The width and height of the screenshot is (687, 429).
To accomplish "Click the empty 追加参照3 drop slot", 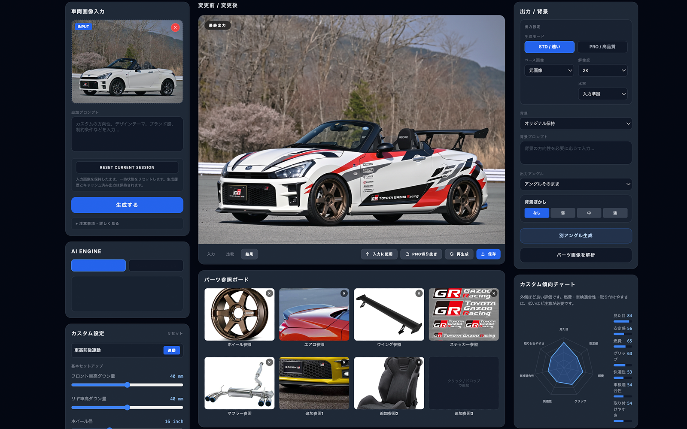I will point(464,383).
